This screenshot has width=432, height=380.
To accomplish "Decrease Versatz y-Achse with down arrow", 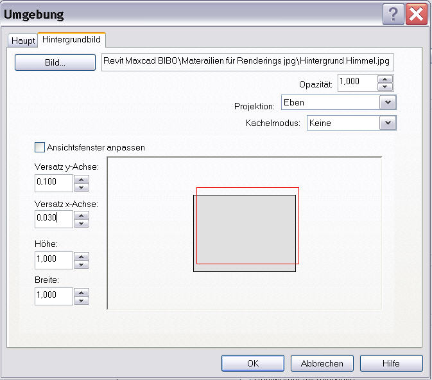I will [x=82, y=188].
